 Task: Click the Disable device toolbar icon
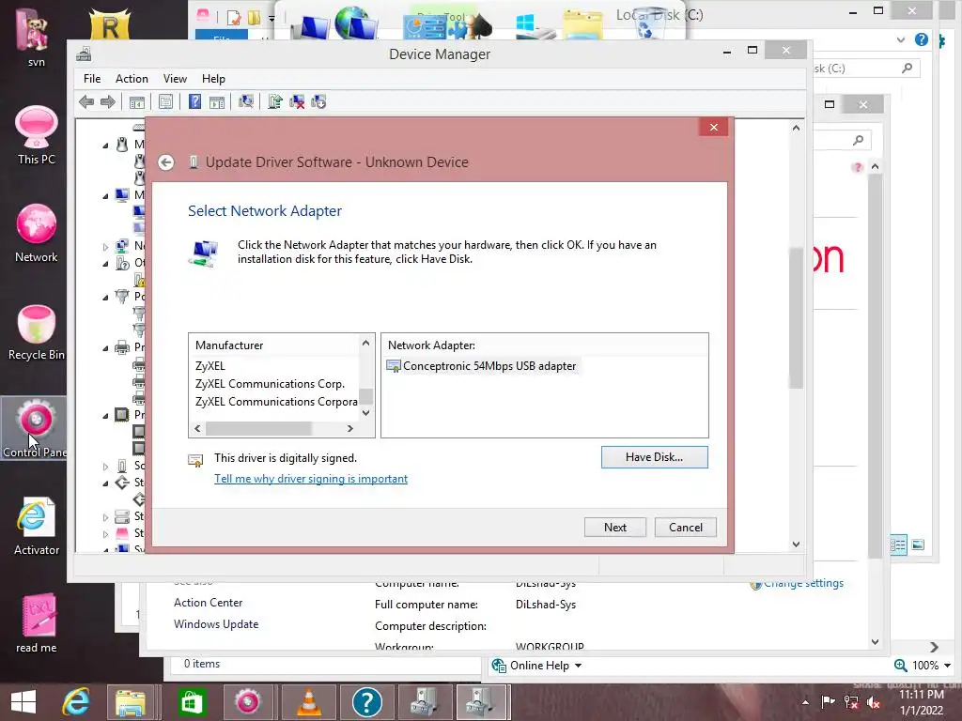[x=318, y=101]
